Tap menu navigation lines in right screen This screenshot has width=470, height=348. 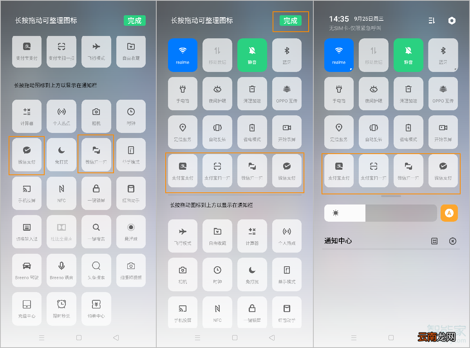[x=354, y=337]
